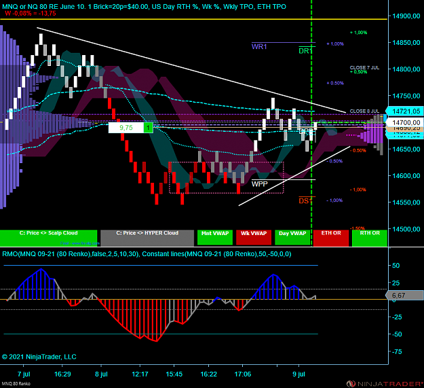Screen dimensions: 424x388
Task: Select the Wk VWAP red status box
Action: pos(254,237)
